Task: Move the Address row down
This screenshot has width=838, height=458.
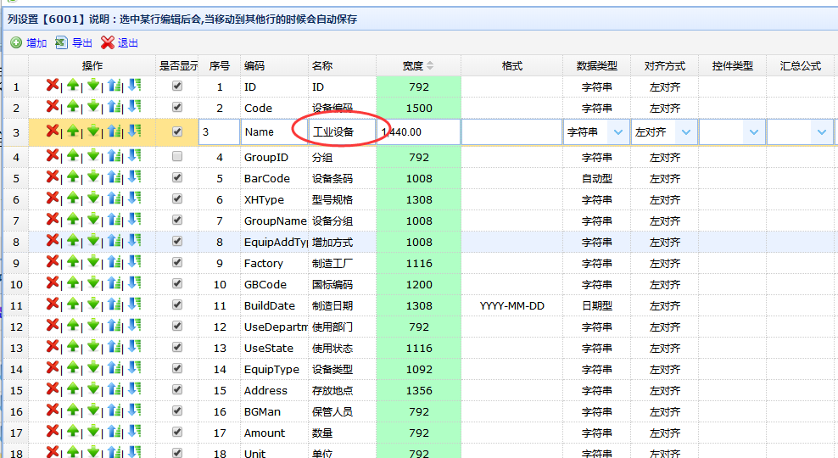Action: click(93, 390)
